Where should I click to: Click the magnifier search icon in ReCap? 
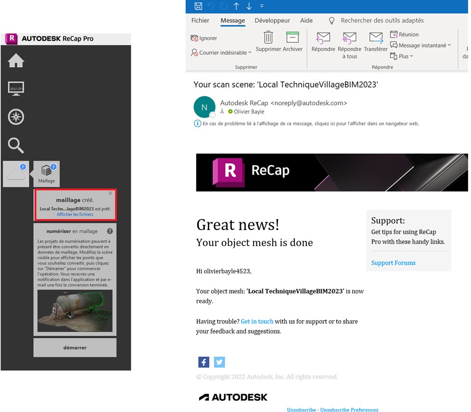pyautogui.click(x=15, y=145)
